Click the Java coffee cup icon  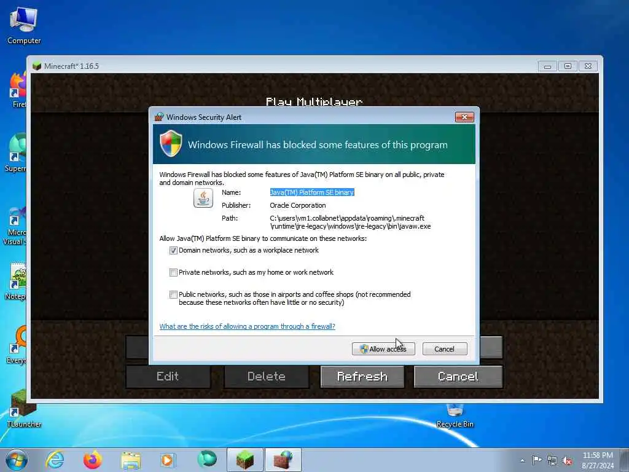pyautogui.click(x=203, y=198)
